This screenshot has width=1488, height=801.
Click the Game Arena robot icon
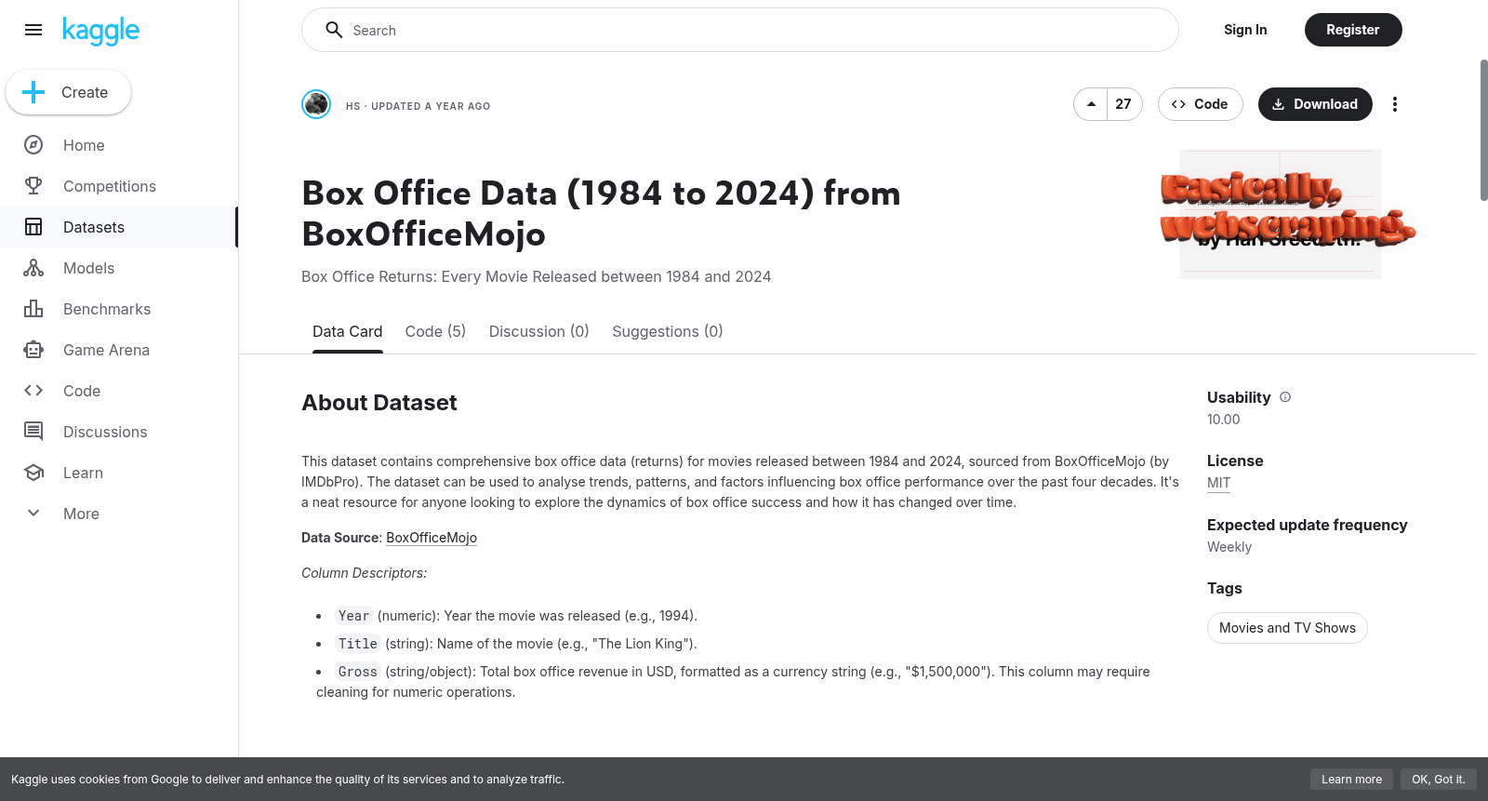[33, 350]
